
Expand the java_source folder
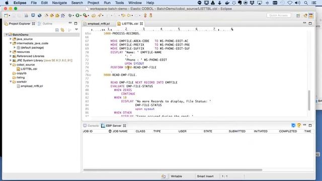click(x=11, y=39)
